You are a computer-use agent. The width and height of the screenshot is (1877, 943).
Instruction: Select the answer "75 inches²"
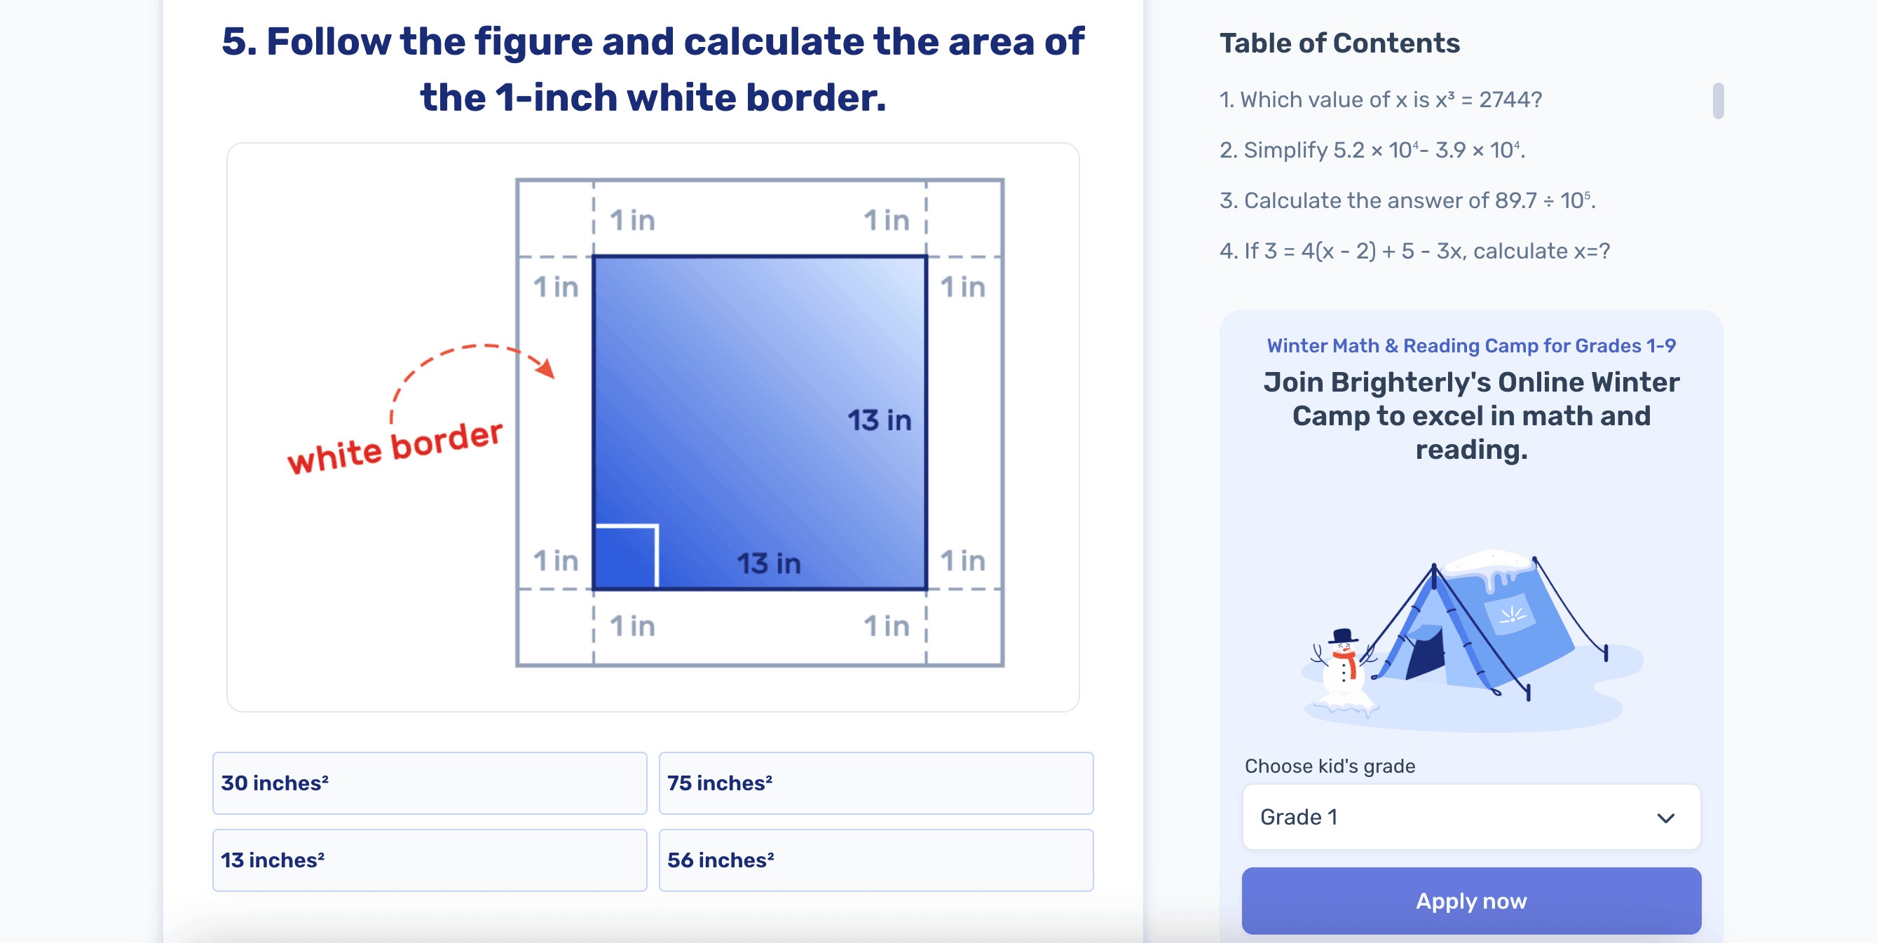[875, 783]
